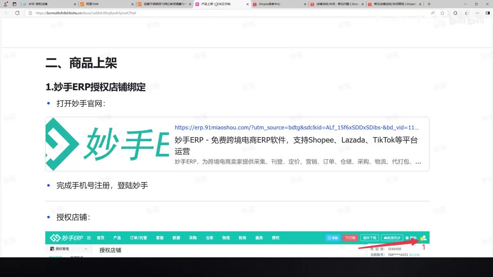The height and width of the screenshot is (277, 493).
Task: Open the browser extensions icon
Action: [455, 13]
